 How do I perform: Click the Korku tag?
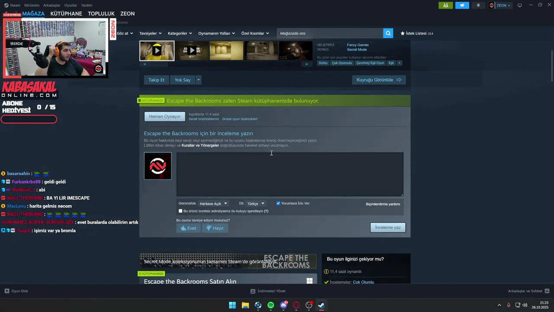[323, 63]
